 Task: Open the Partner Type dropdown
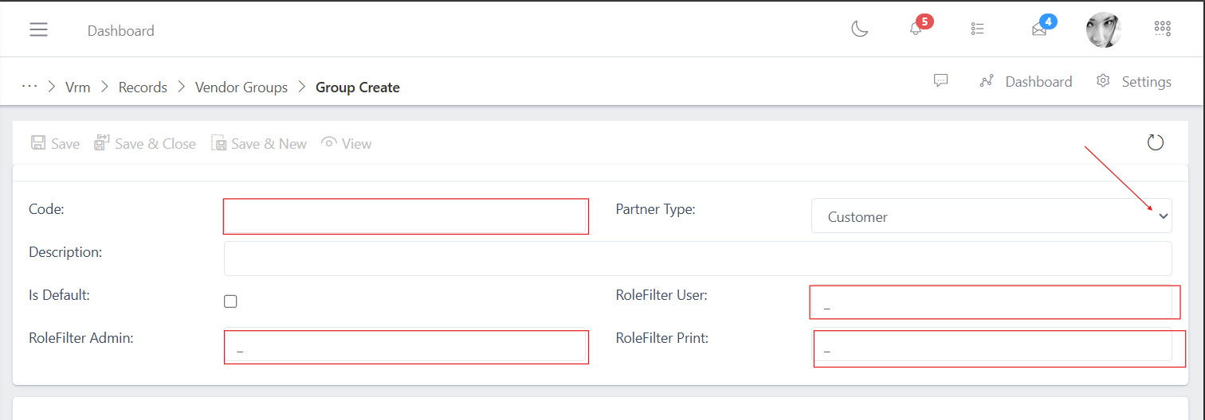click(991, 216)
